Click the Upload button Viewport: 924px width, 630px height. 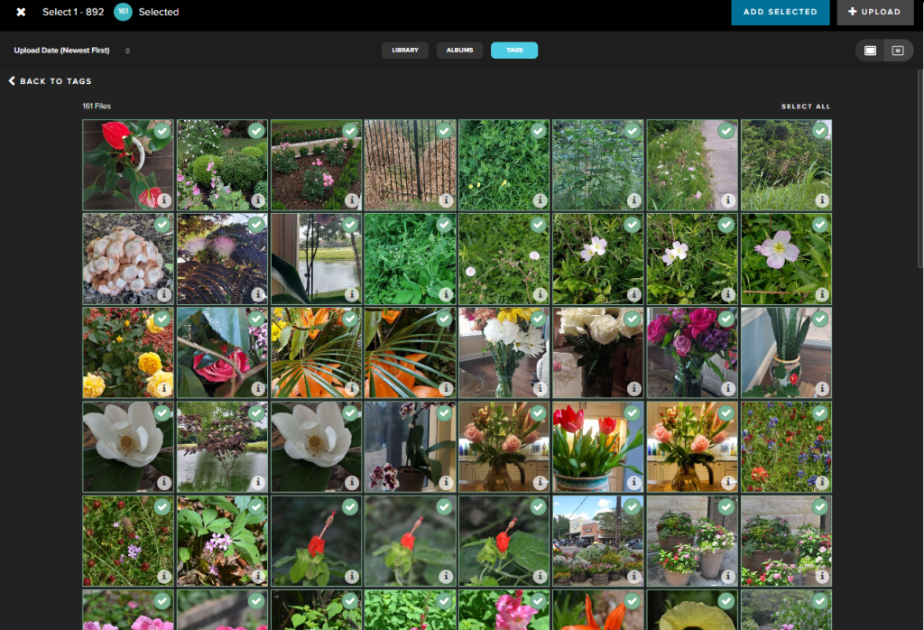(x=874, y=12)
